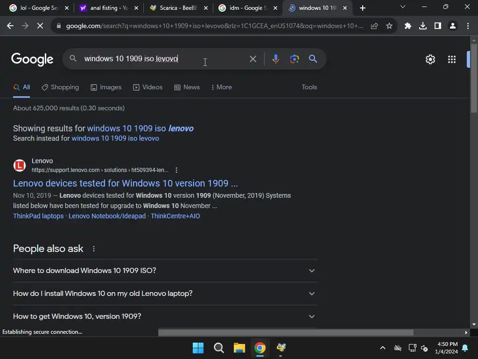Expand How to get Windows 10 version 1909
The image size is (478, 359).
click(165, 316)
